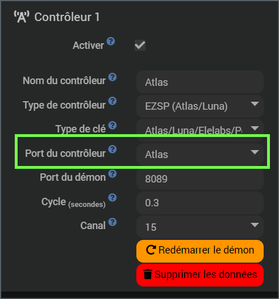279x299 pixels.
Task: Click the Redémarrer le démon button
Action: click(x=200, y=251)
